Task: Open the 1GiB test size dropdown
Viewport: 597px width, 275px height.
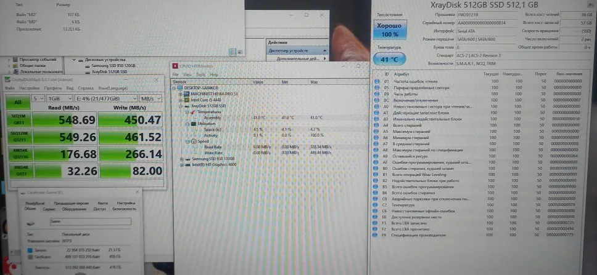Action: click(x=59, y=98)
